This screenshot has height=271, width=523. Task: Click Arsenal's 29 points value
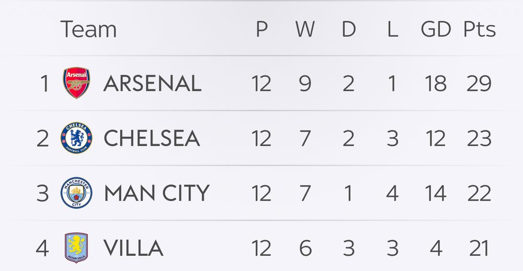[479, 83]
